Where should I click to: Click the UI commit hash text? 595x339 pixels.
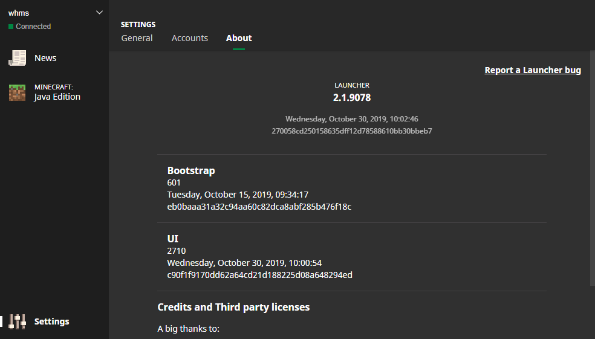(260, 275)
